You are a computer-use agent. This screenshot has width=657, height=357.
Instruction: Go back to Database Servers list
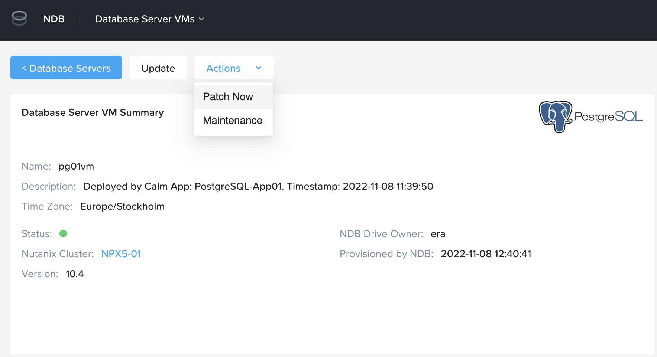click(66, 68)
